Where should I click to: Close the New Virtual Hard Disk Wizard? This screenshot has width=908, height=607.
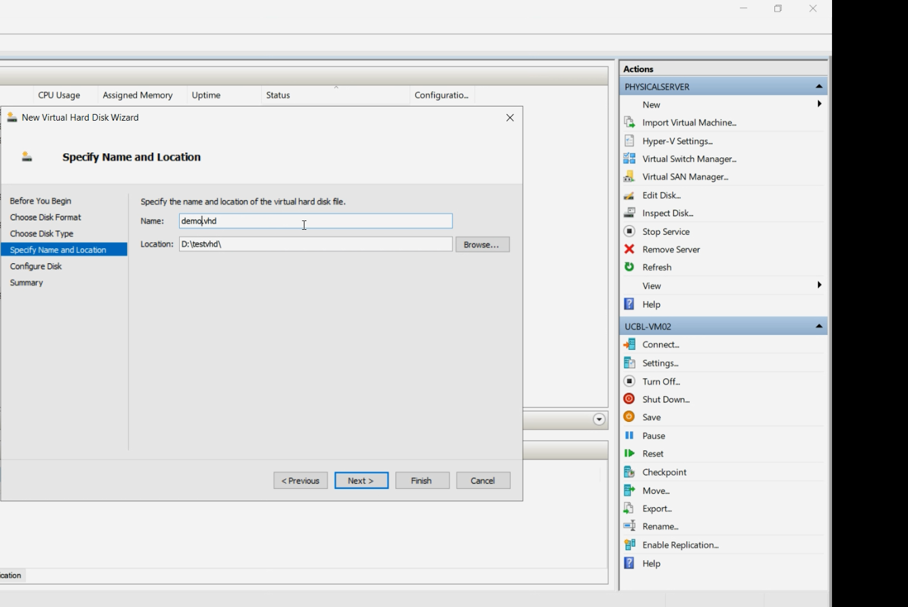click(x=510, y=117)
